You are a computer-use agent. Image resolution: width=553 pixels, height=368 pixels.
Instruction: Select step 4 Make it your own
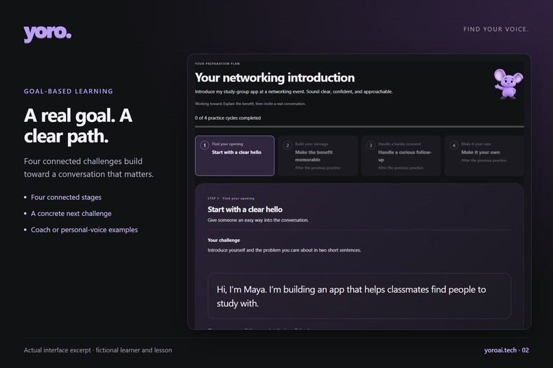(484, 156)
